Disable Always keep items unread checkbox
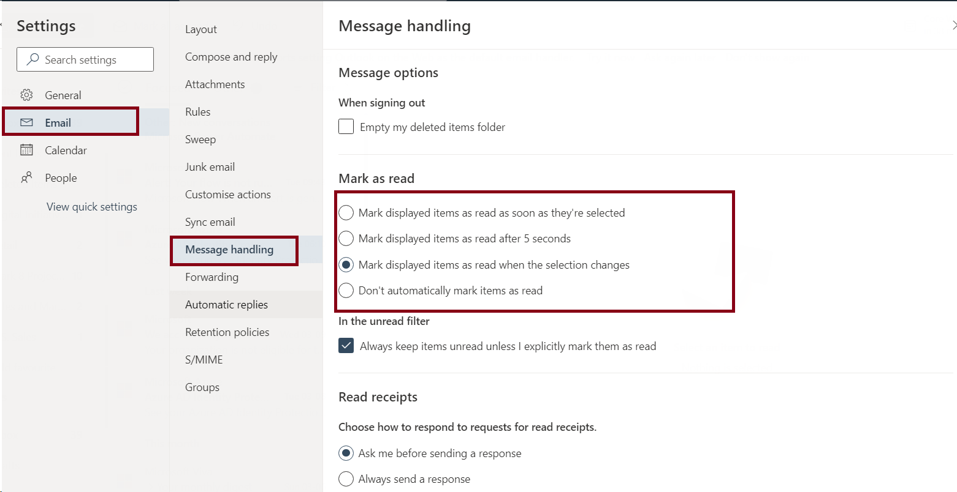Viewport: 957px width, 492px height. (346, 345)
